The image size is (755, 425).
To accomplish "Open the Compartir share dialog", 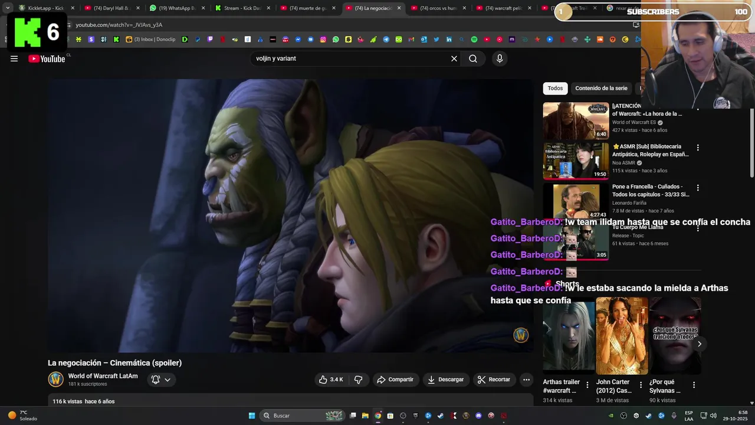I will click(x=395, y=380).
